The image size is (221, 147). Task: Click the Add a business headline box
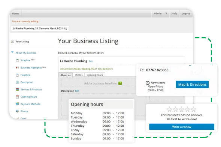click(99, 83)
